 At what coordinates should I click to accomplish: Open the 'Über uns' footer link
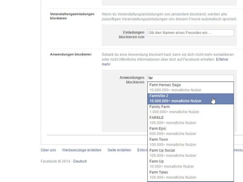pos(48,150)
